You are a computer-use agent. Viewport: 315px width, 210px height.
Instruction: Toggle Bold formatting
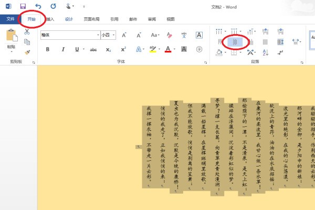tap(47, 49)
